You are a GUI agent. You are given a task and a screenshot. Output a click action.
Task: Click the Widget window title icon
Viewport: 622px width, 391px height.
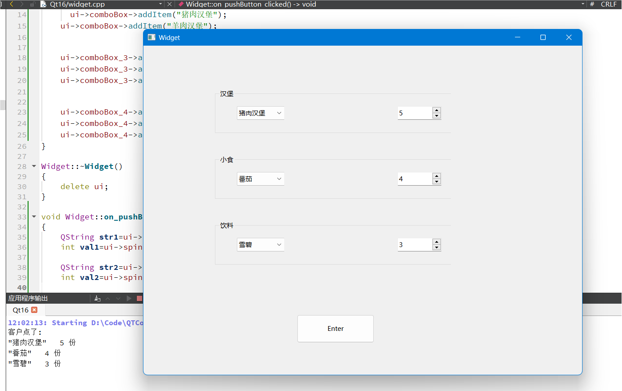[152, 37]
